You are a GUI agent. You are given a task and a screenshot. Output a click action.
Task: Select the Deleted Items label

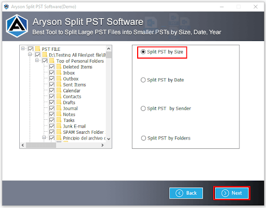click(x=77, y=67)
